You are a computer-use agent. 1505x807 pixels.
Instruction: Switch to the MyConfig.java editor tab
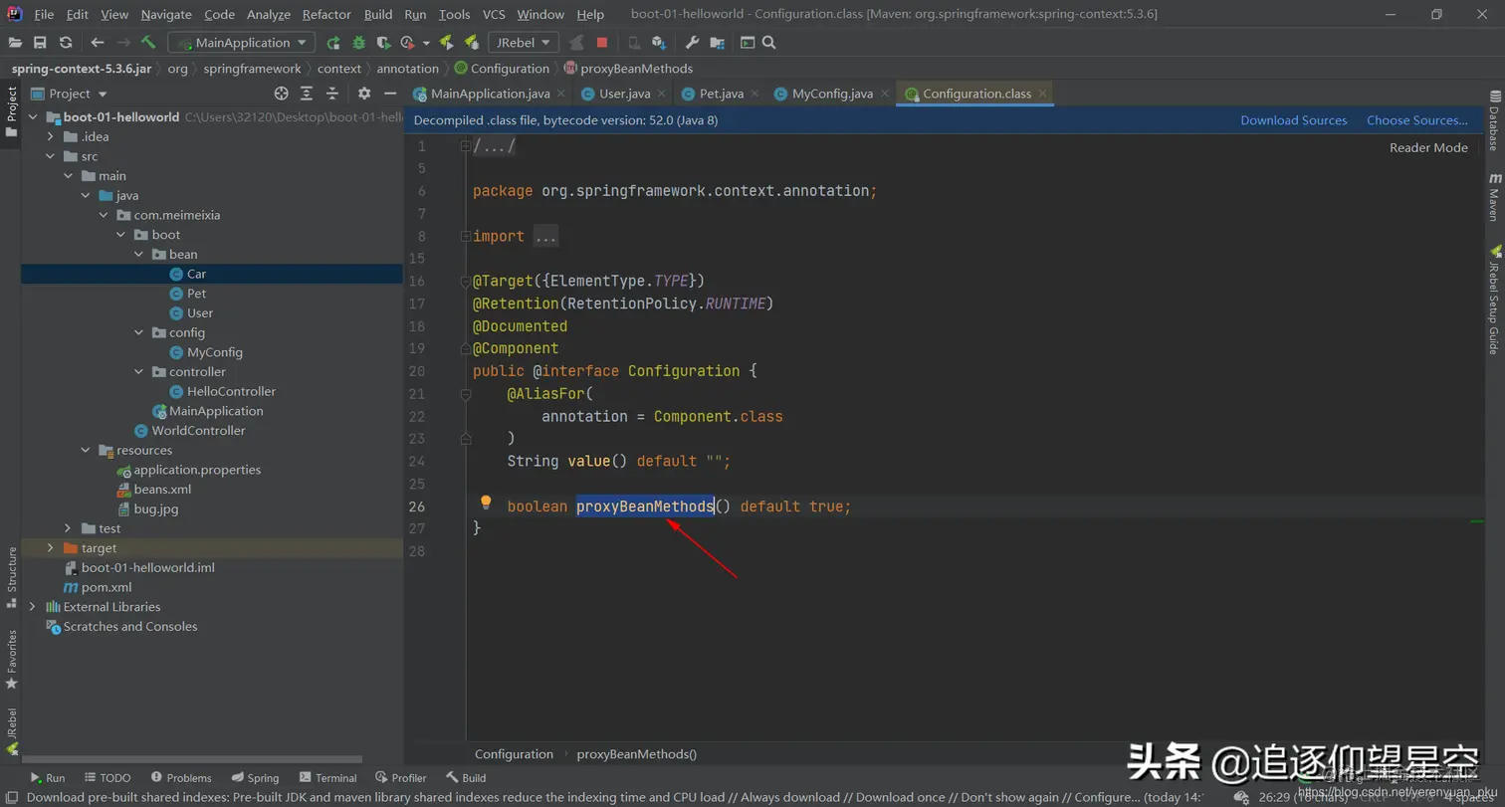tap(832, 94)
